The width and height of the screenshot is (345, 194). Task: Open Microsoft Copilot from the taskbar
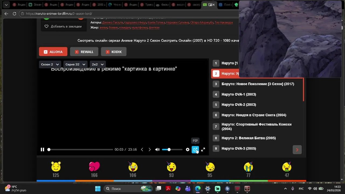click(x=178, y=189)
